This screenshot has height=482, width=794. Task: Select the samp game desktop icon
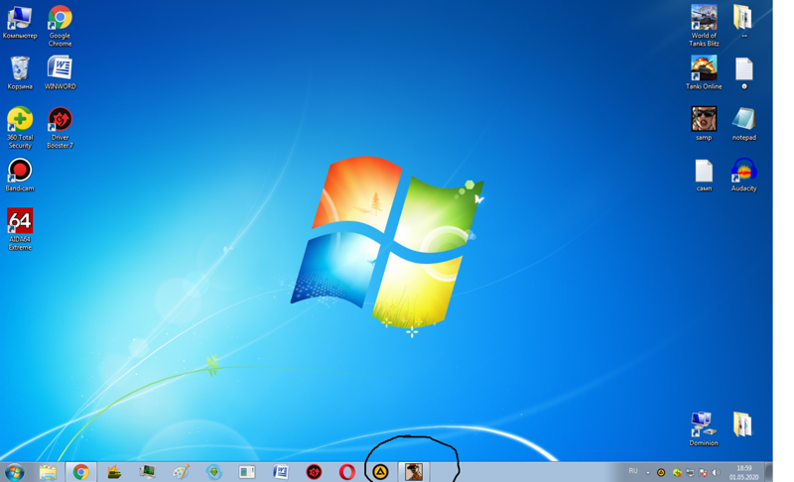click(x=704, y=123)
